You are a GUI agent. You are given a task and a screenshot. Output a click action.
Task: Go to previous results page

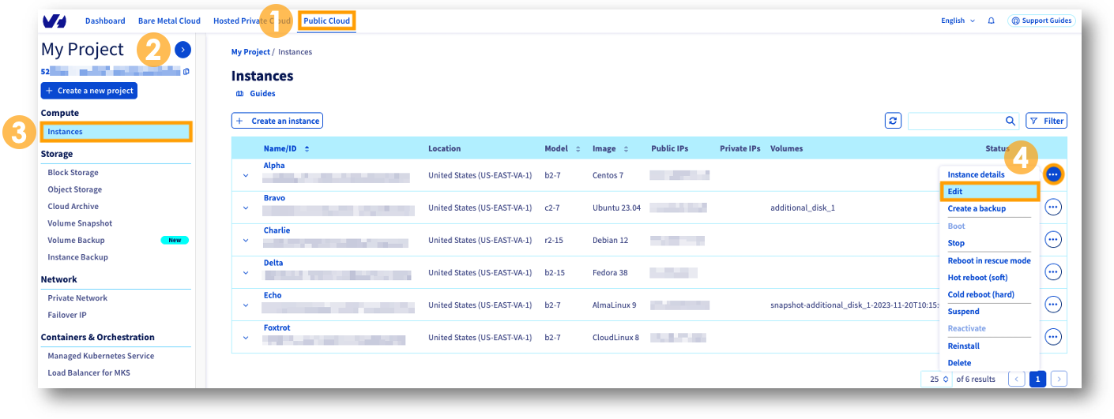(x=1017, y=379)
